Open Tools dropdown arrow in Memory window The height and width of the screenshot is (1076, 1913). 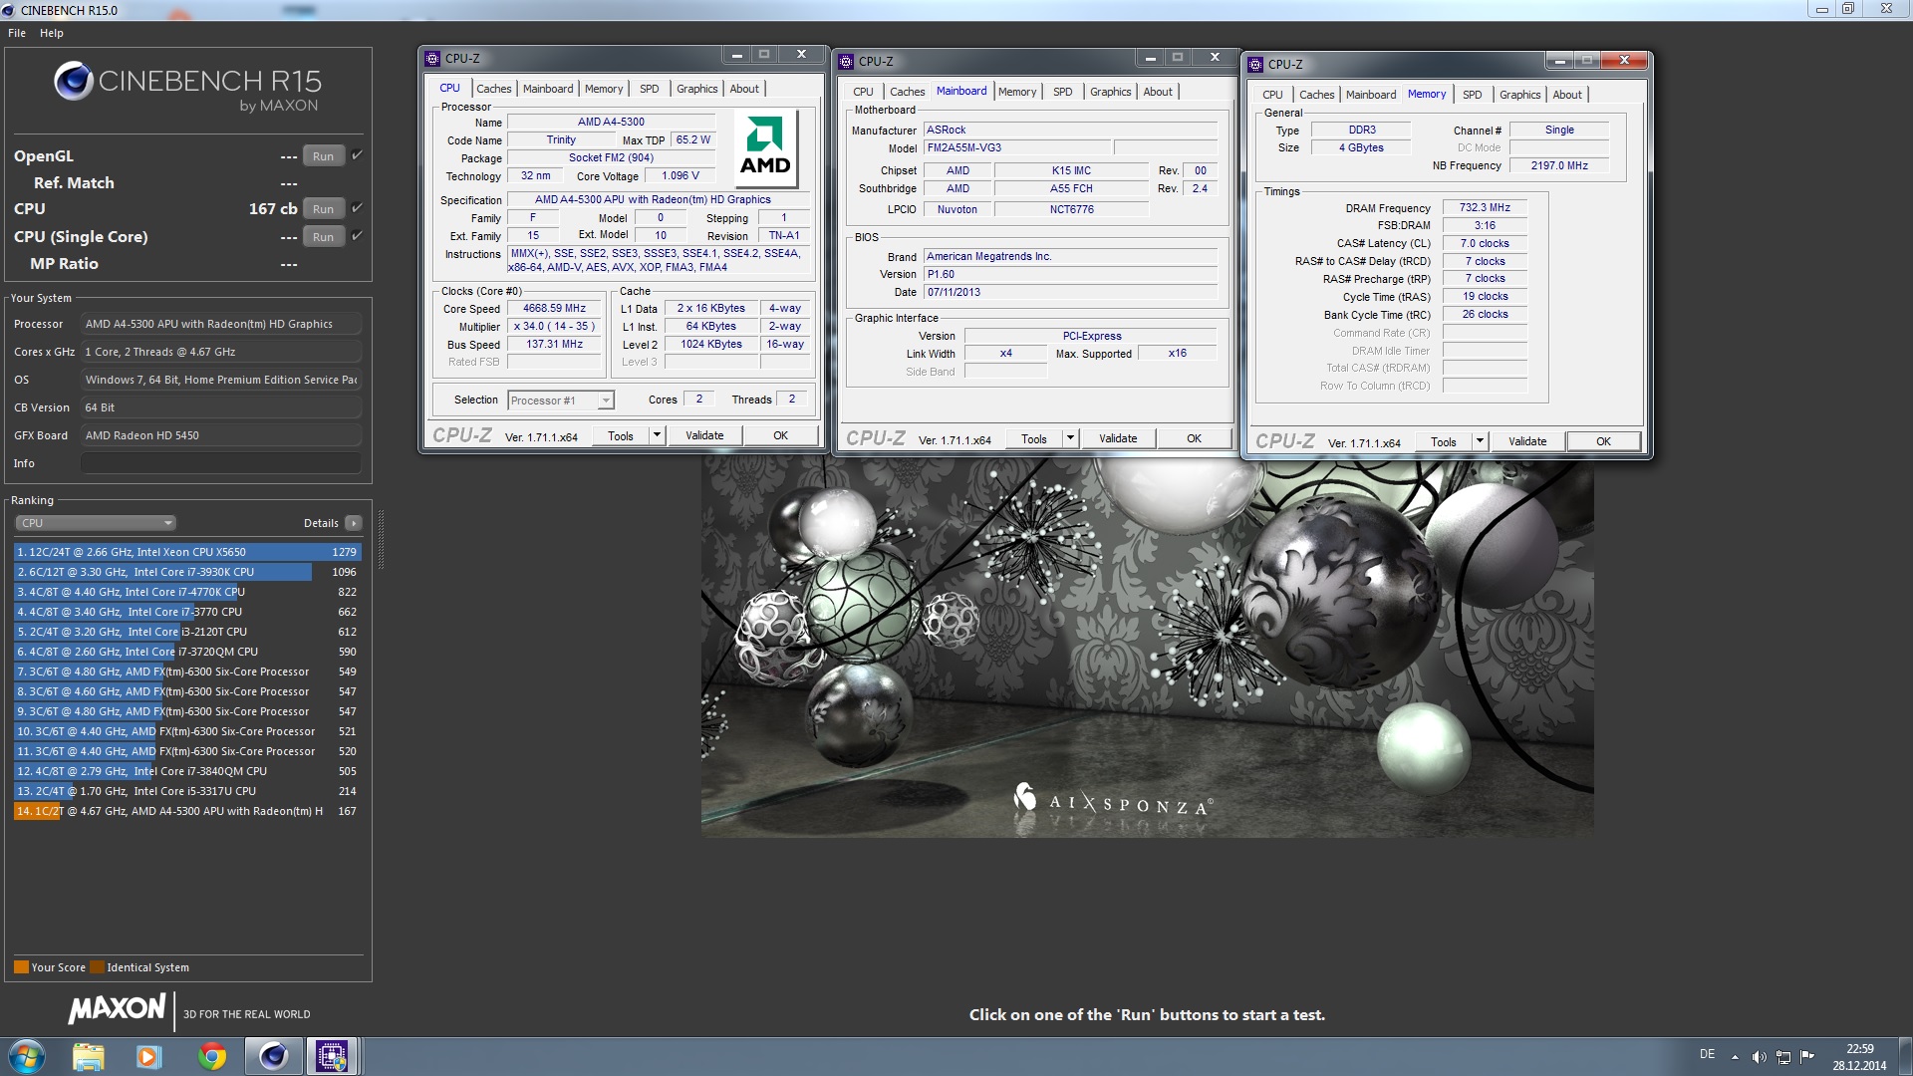pyautogui.click(x=1480, y=441)
